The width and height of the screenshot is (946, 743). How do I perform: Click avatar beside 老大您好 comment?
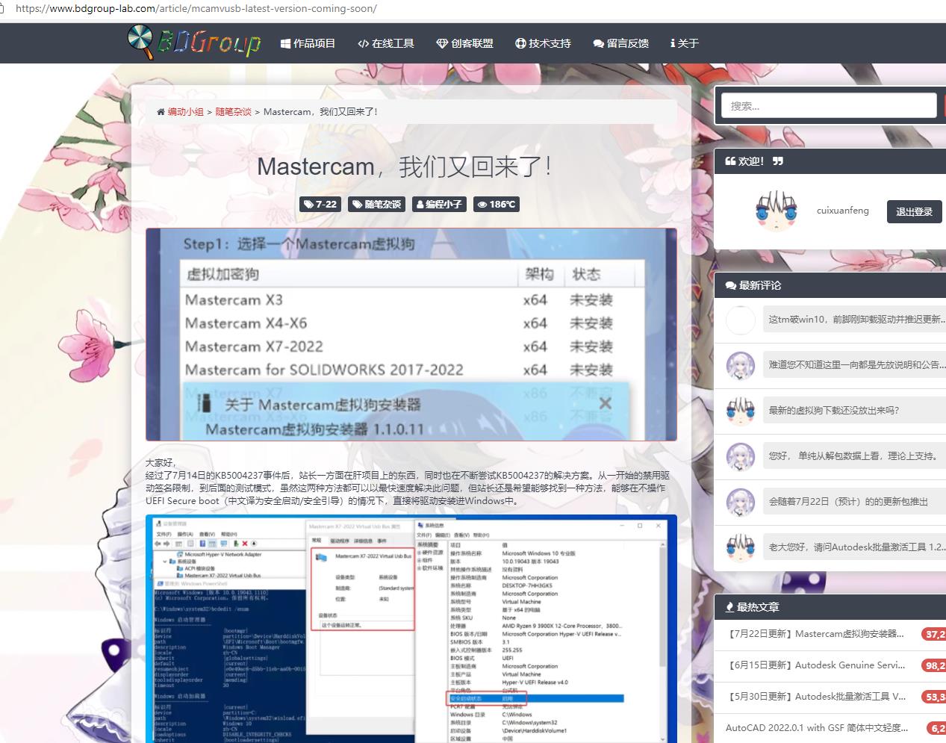pos(741,547)
